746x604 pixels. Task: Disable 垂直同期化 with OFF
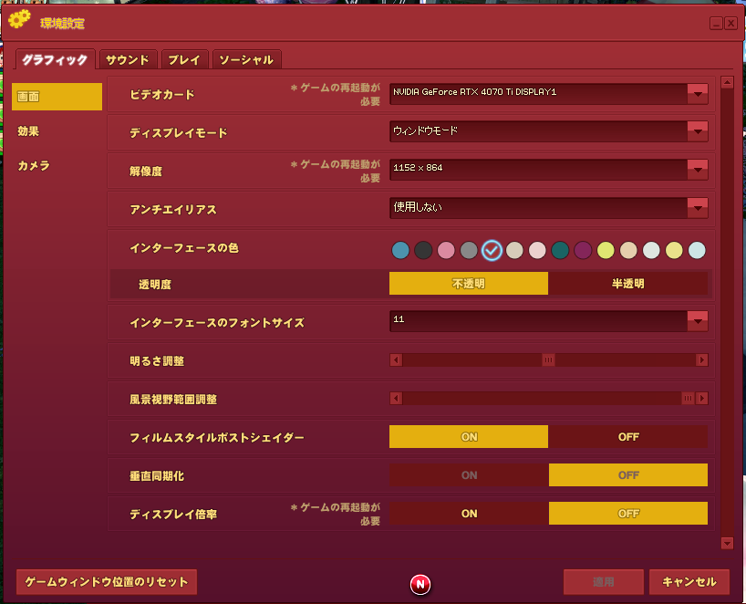point(628,475)
